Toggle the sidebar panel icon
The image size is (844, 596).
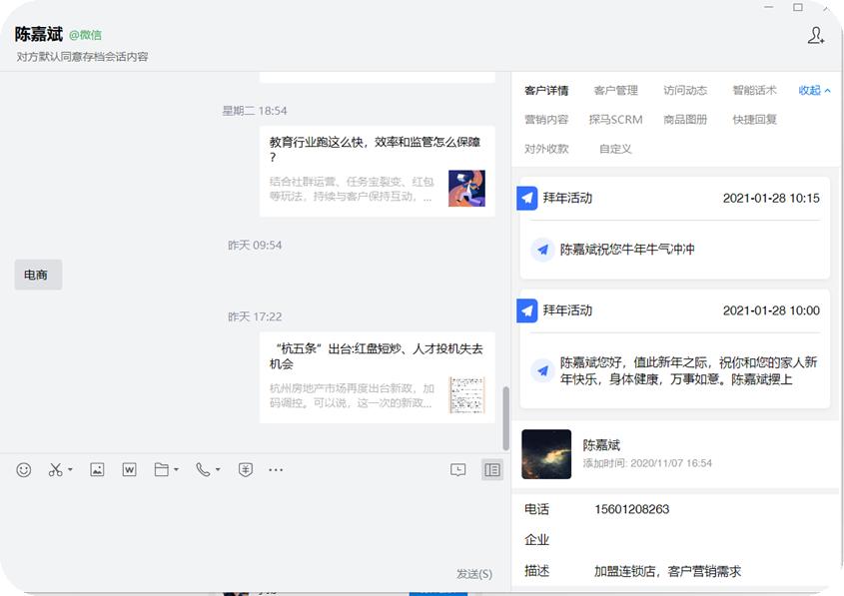tap(492, 470)
